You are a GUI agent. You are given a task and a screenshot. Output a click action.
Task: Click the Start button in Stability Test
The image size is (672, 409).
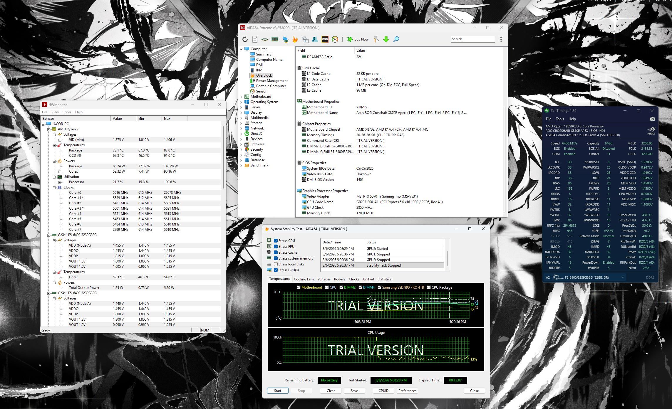[277, 391]
